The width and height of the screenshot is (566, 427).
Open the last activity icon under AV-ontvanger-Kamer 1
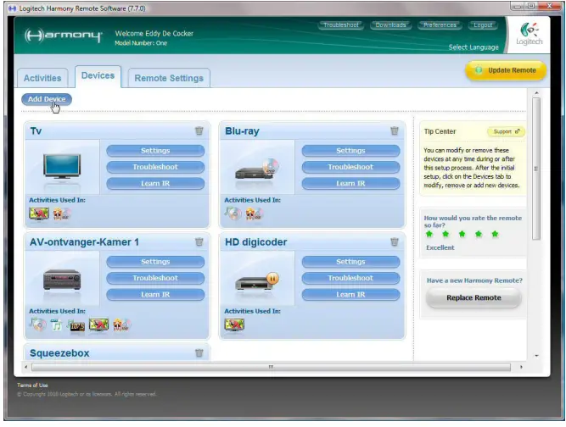[121, 325]
